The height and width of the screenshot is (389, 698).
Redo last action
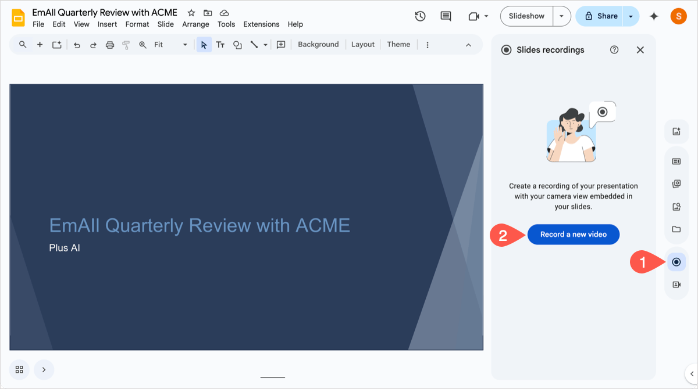93,45
